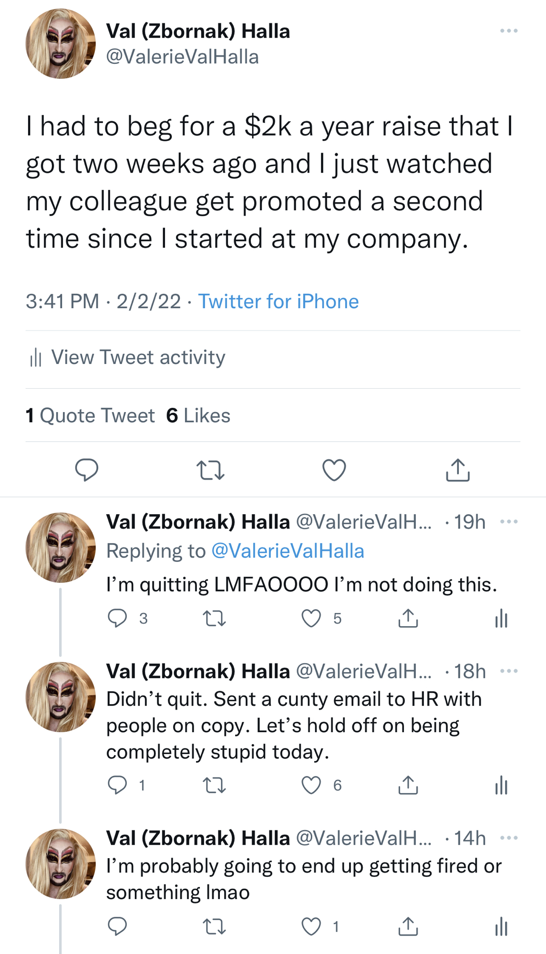The image size is (546, 954).
Task: Open profile photo at top of tweet
Action: (61, 43)
